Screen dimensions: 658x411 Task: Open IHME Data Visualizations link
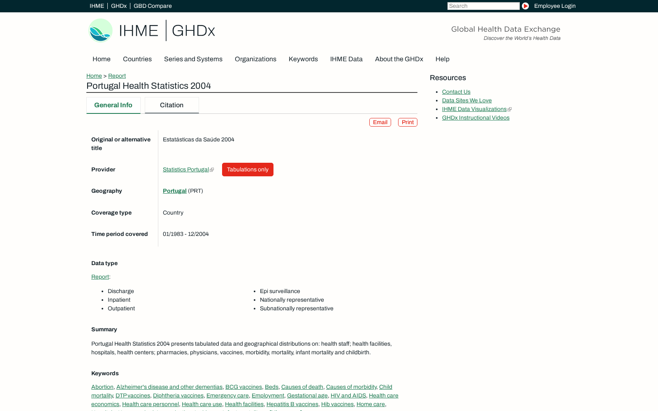[x=474, y=109]
